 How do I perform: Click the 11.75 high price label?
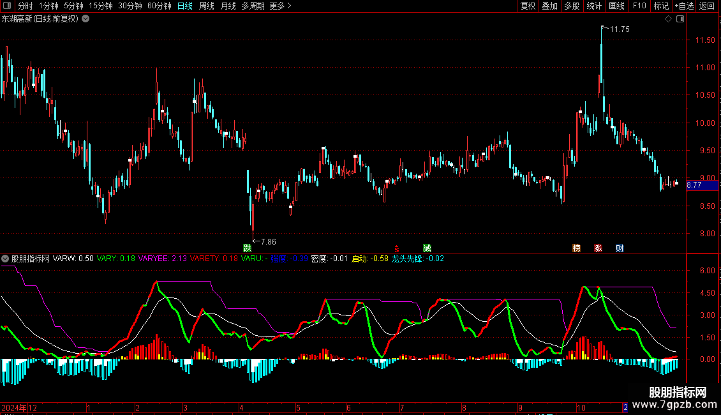[x=620, y=29]
